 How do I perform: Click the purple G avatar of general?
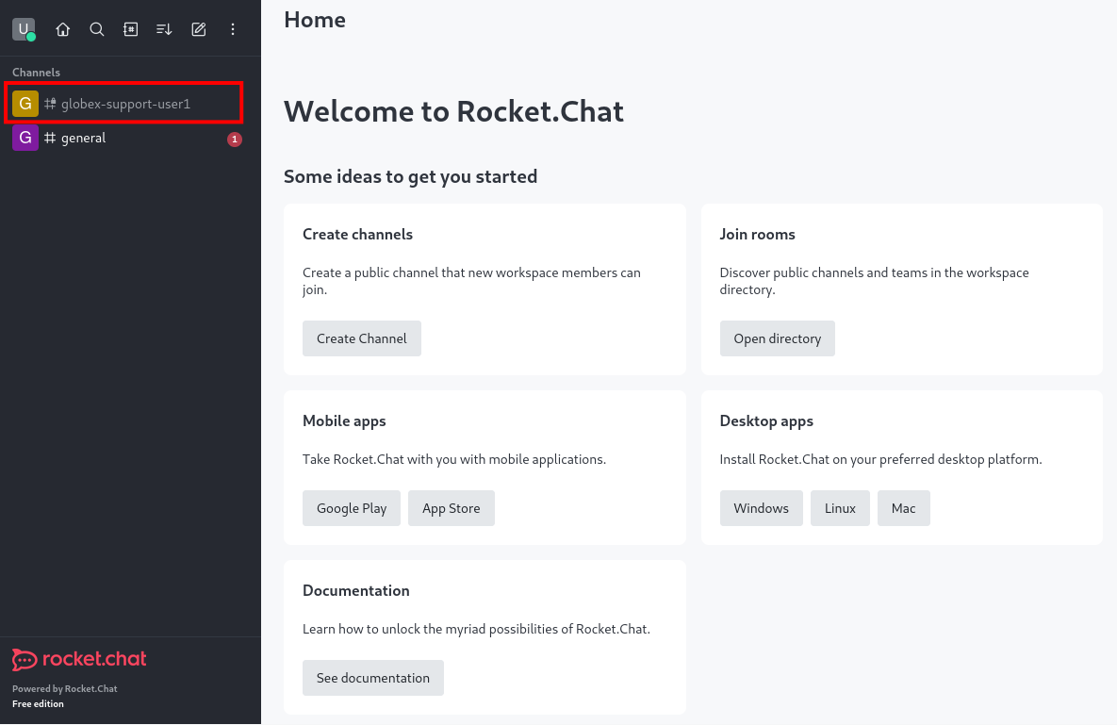tap(25, 138)
